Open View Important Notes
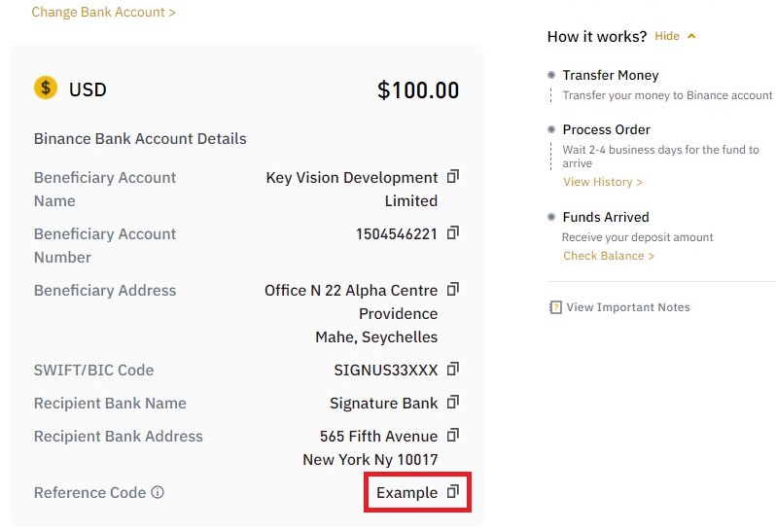Screen dimensions: 776x531 (x=628, y=307)
